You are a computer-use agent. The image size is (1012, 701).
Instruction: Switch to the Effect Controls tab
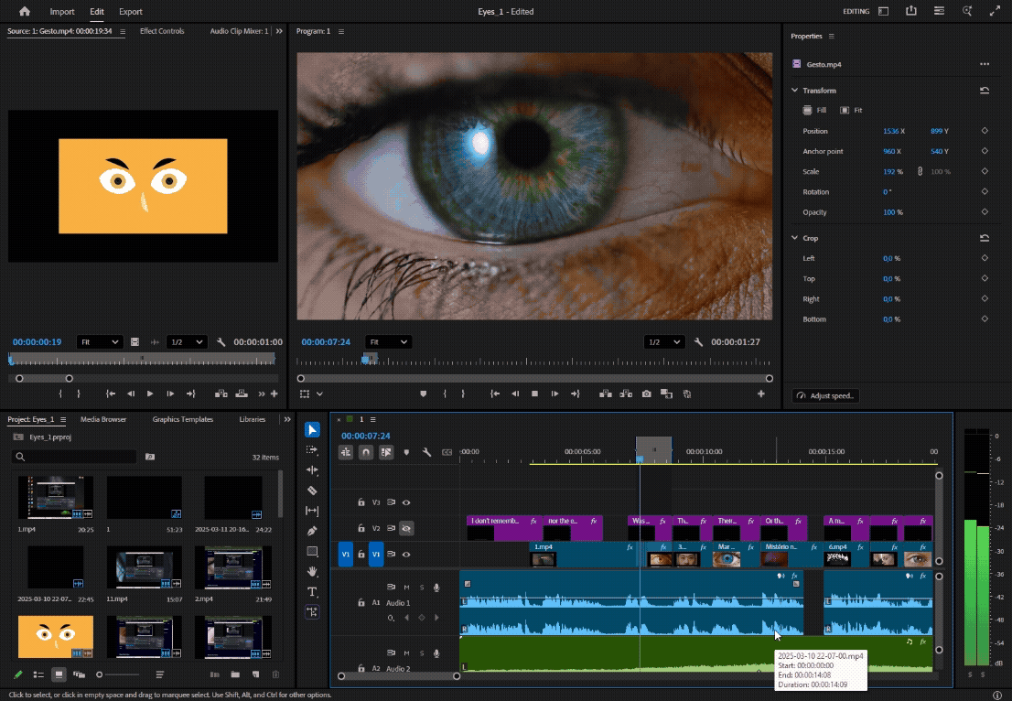(162, 31)
